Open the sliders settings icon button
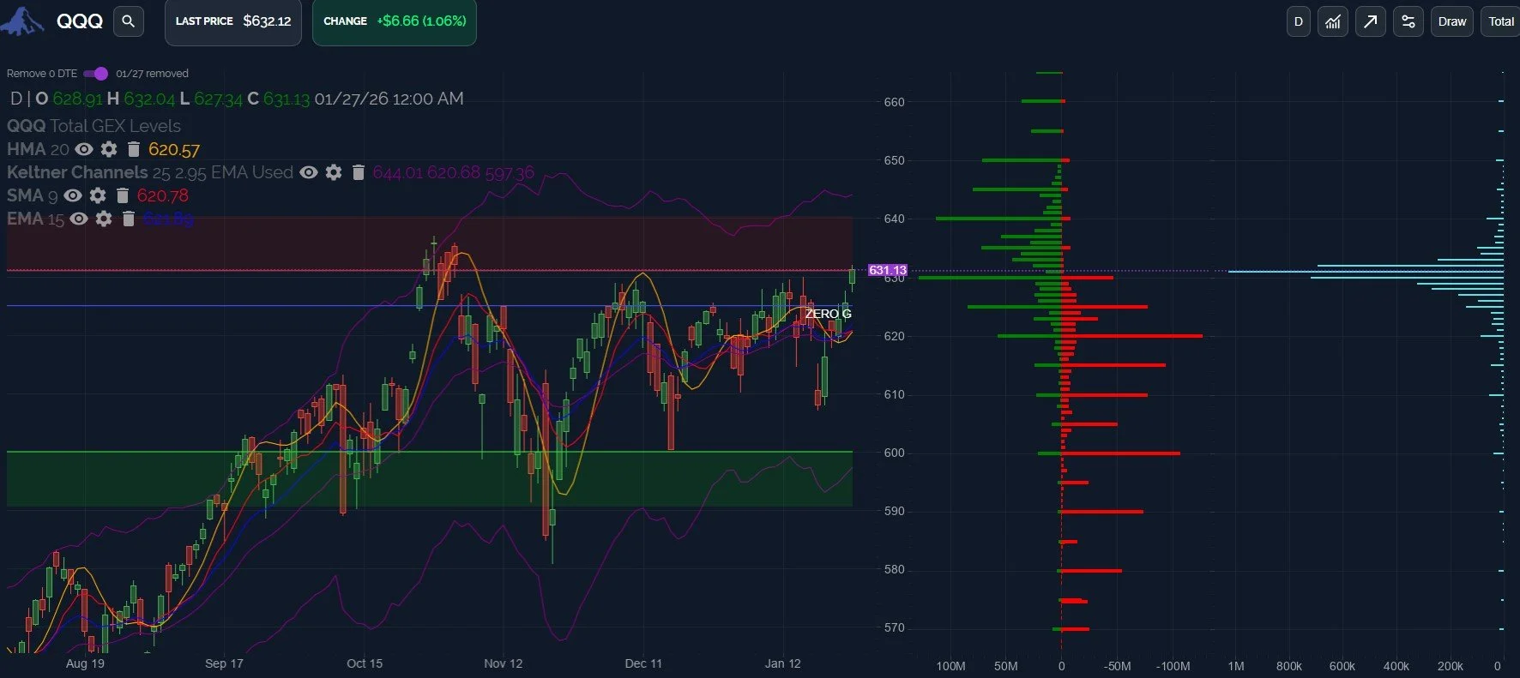1520x678 pixels. (x=1408, y=21)
